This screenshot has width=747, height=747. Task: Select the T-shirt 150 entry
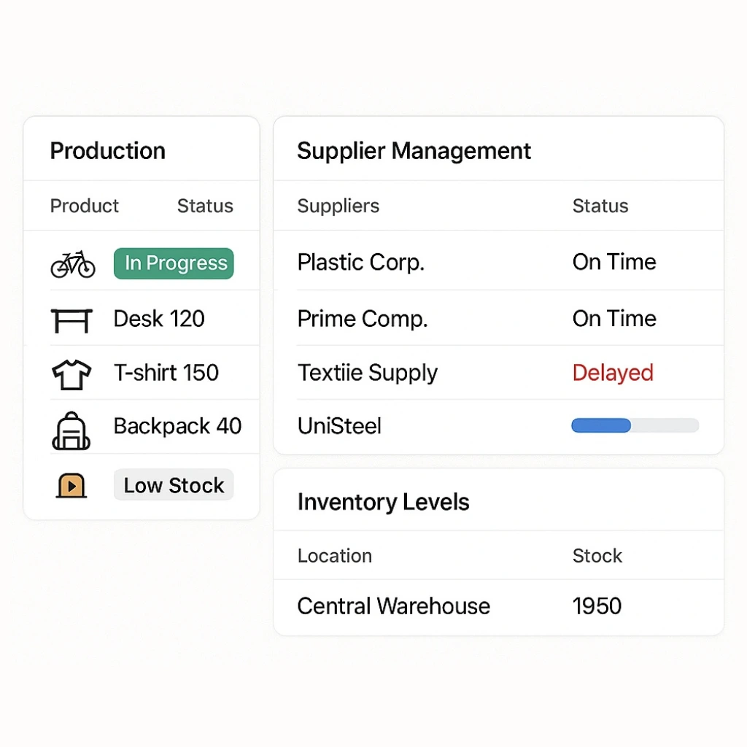point(166,373)
